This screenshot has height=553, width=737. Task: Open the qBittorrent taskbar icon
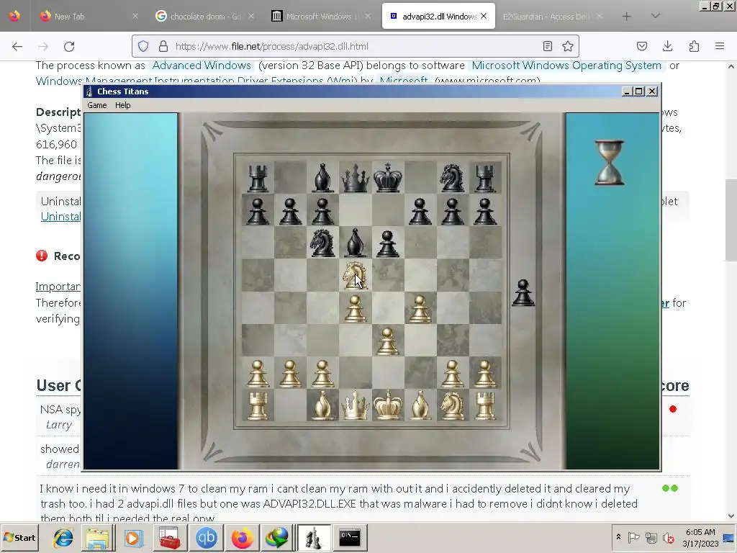point(206,537)
